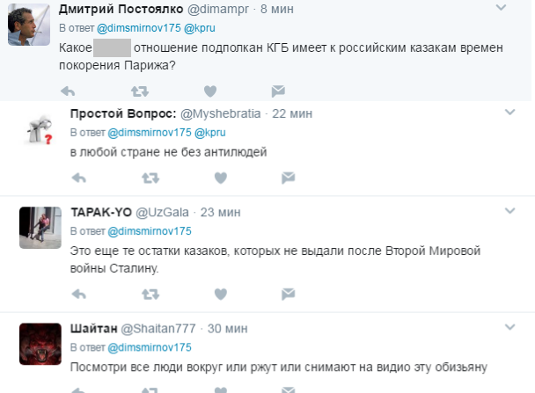The height and width of the screenshot is (393, 535).
Task: Like the tweet by Простой Вопрос
Action: (x=221, y=177)
